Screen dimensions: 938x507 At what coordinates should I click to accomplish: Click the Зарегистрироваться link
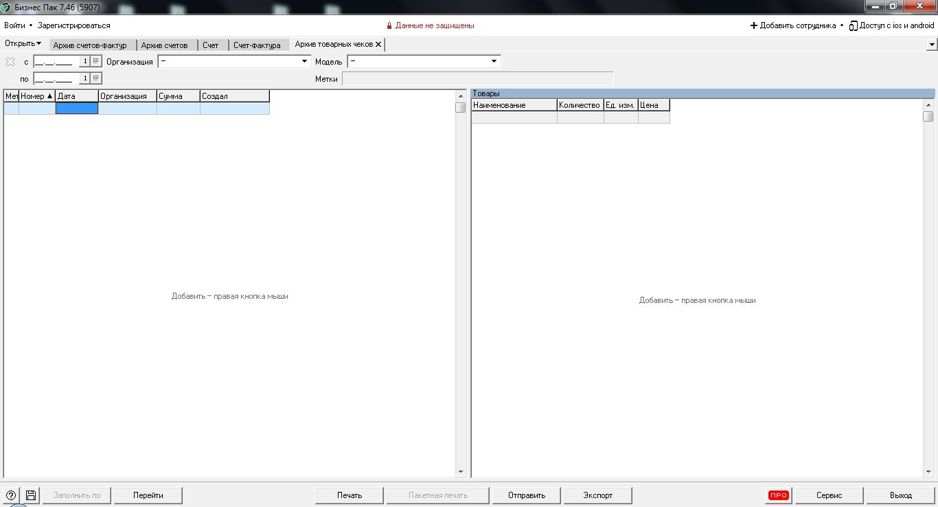[x=73, y=25]
